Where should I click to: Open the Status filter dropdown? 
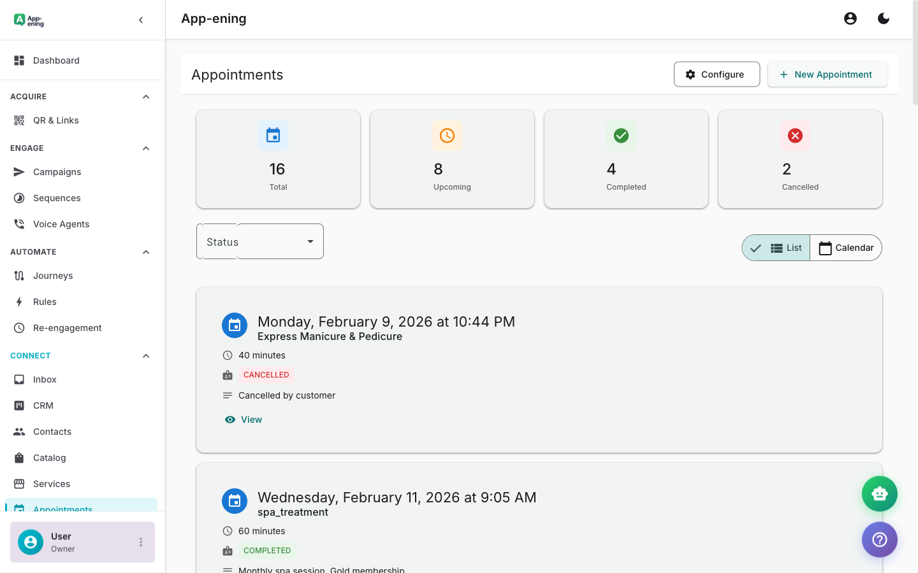tap(259, 241)
